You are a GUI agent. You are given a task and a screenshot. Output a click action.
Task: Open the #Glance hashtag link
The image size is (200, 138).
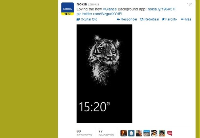[x=110, y=9]
